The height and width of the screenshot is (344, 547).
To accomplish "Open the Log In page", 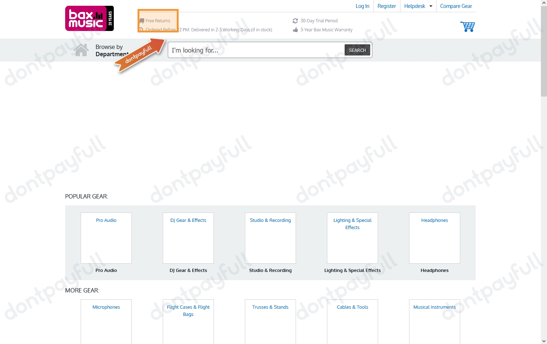I will pos(362,6).
